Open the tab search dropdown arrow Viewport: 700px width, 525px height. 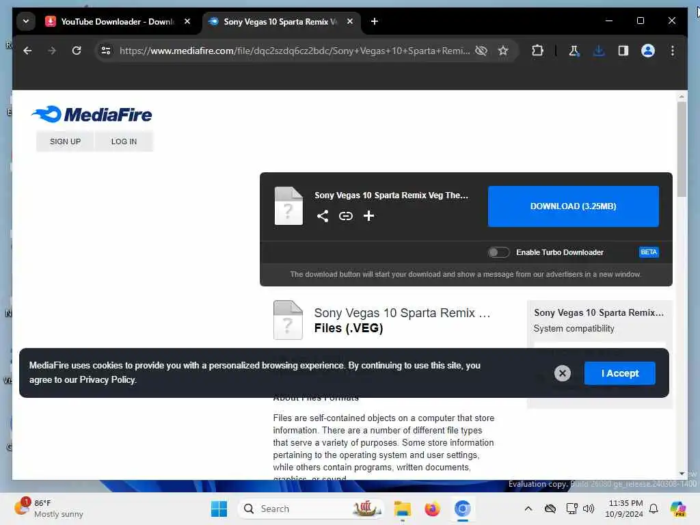(26, 21)
